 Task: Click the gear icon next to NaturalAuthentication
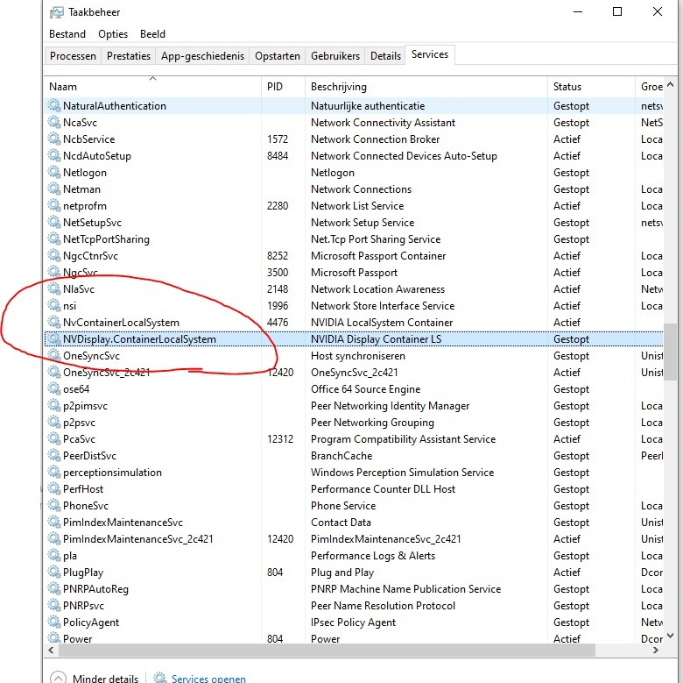(x=54, y=105)
